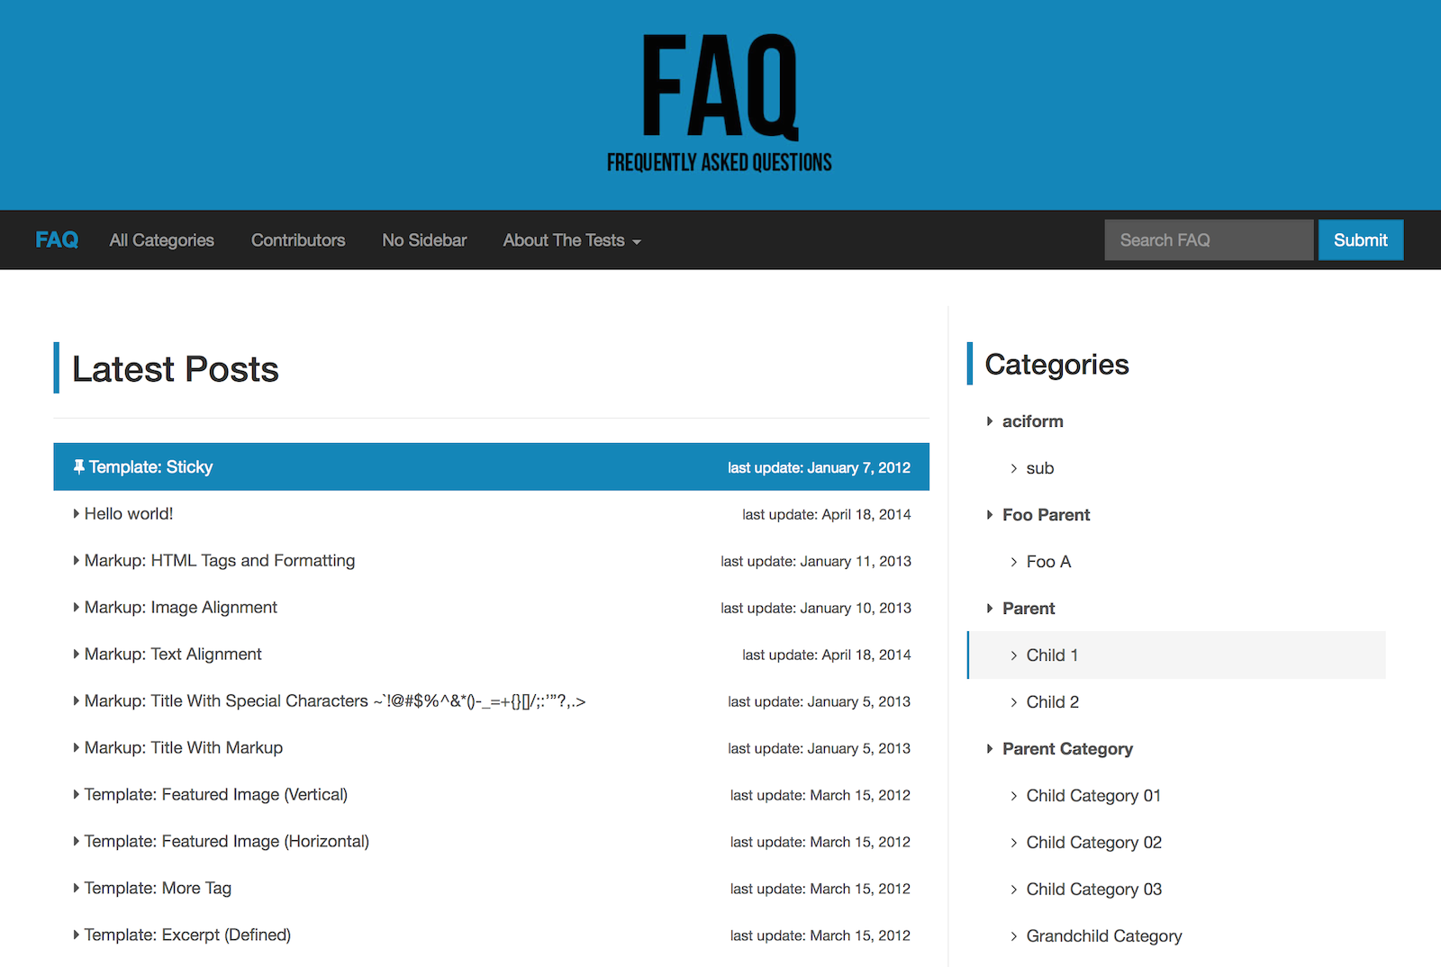Click the chevron icon beside Grandchild Category
1441x967 pixels.
point(1014,936)
